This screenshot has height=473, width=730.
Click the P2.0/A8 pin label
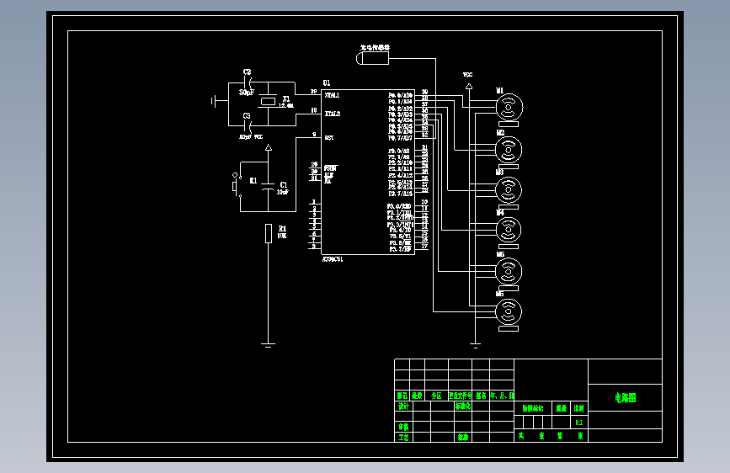(399, 151)
